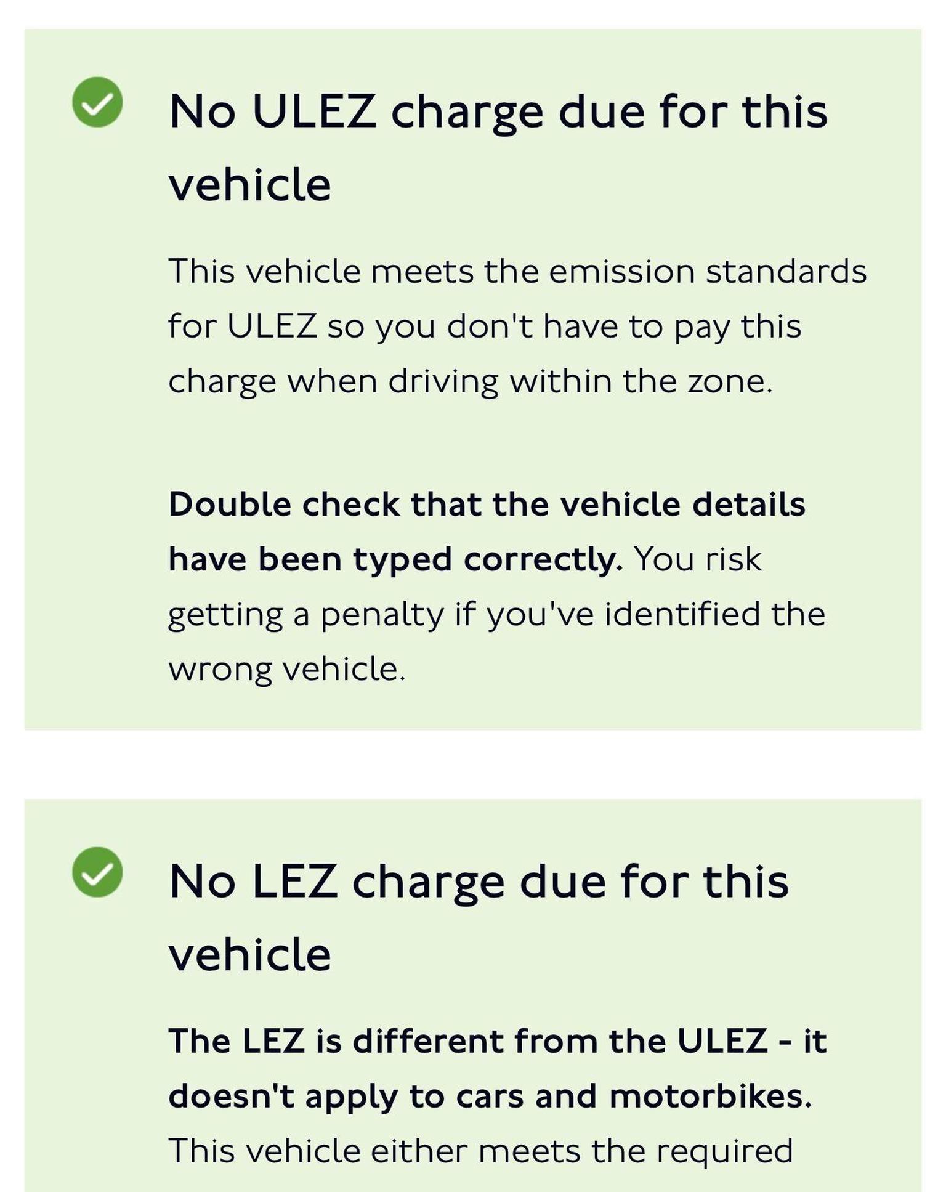Click the "This vehicle meets the emission standards" line
This screenshot has width=946, height=1192.
517,271
